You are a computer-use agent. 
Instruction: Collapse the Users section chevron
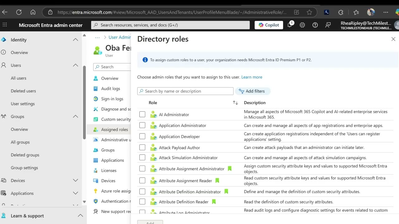pos(75,65)
